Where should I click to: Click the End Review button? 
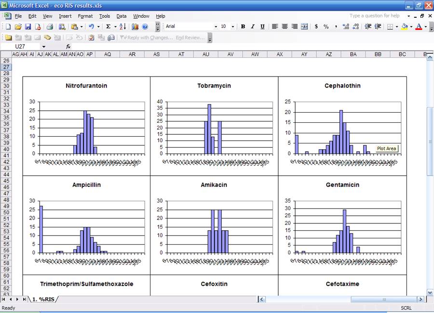coord(190,38)
